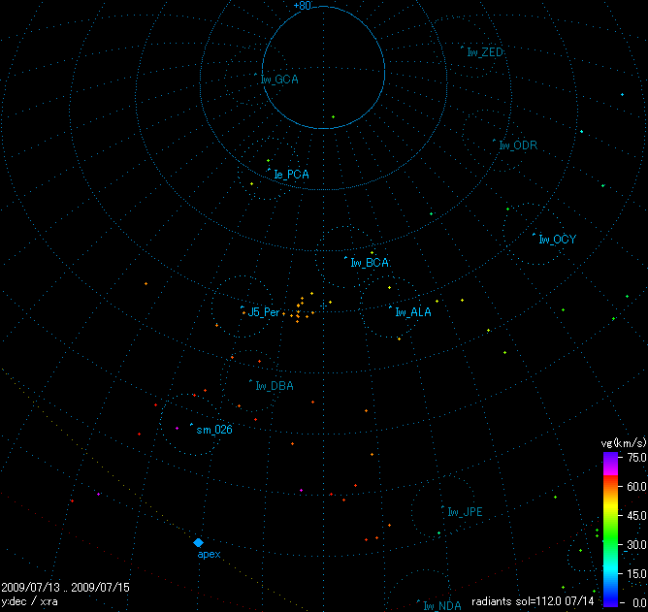The image size is (648, 612).
Task: Click the 60.0 value on color scale
Action: pos(636,487)
